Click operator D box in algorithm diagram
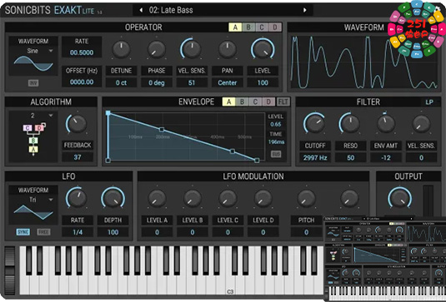446x302 pixels. pyautogui.click(x=39, y=128)
